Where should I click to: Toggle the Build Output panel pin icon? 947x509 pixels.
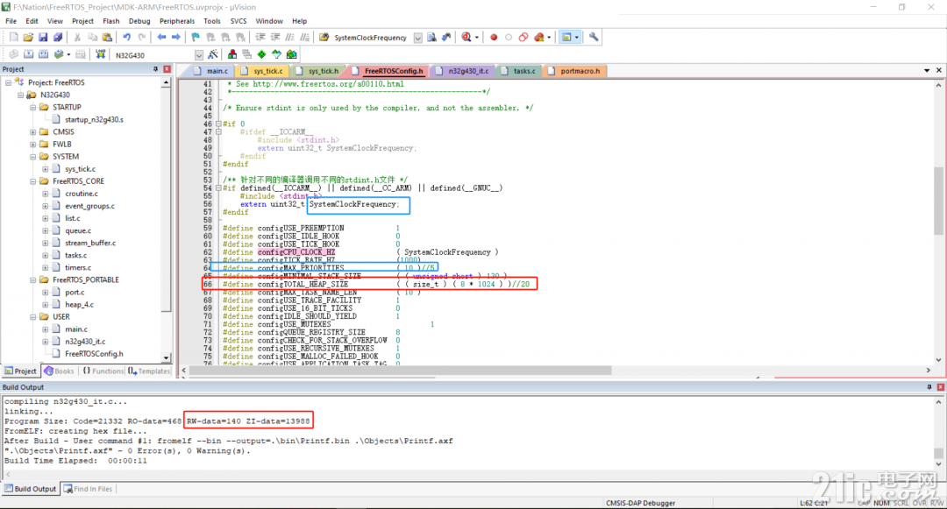(x=929, y=387)
